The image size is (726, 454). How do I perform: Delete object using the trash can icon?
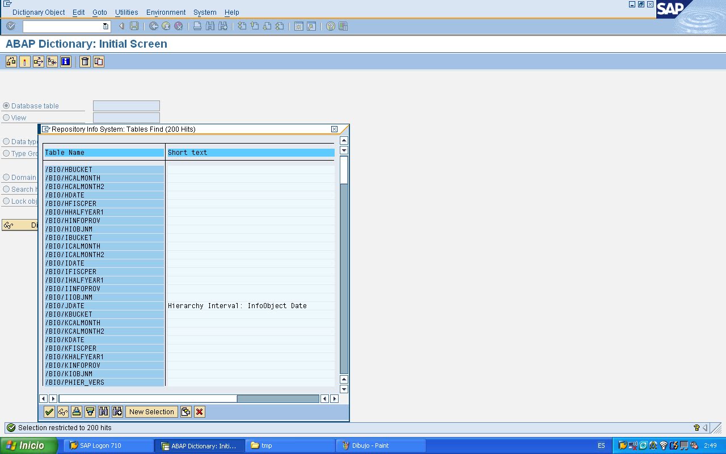[84, 61]
